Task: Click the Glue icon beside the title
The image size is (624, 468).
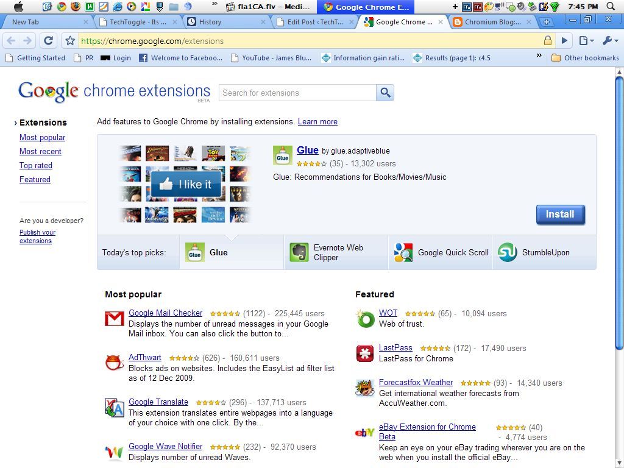Action: click(x=283, y=155)
